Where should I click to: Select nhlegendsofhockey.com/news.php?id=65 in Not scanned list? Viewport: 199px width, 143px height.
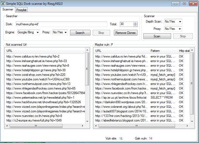tap(41, 88)
